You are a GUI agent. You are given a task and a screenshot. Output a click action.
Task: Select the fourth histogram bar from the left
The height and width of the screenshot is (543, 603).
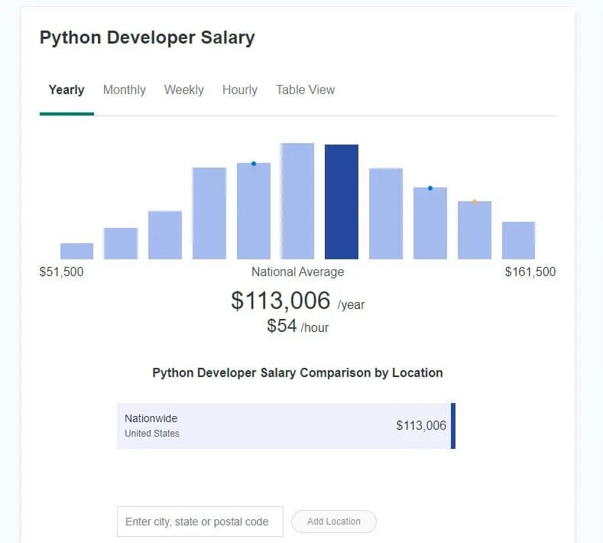209,213
